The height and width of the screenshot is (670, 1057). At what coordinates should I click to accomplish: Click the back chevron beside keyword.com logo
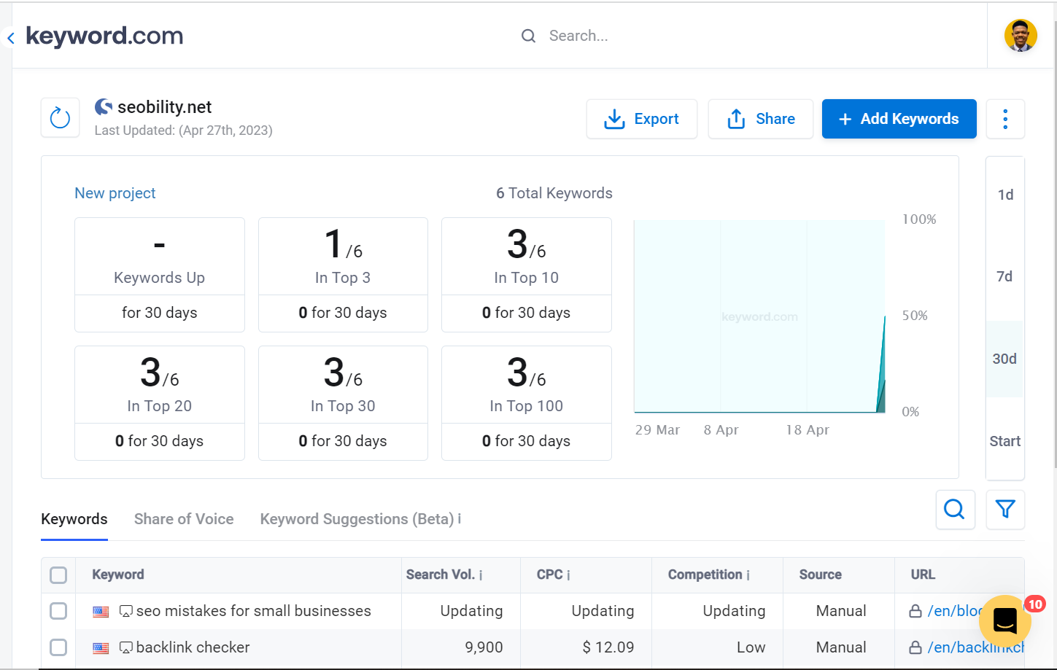pos(10,37)
